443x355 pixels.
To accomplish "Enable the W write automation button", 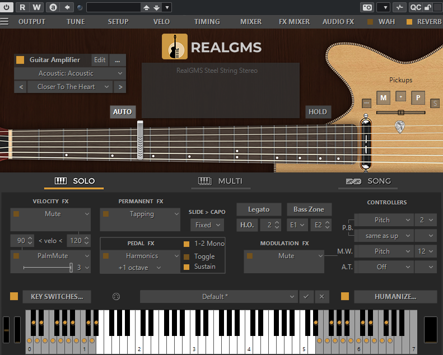I will point(36,7).
